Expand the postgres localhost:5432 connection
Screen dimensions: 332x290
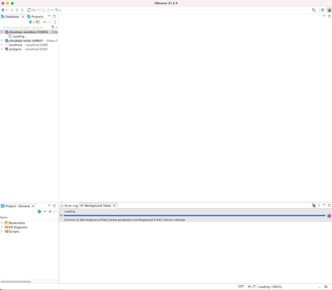pos(2,49)
